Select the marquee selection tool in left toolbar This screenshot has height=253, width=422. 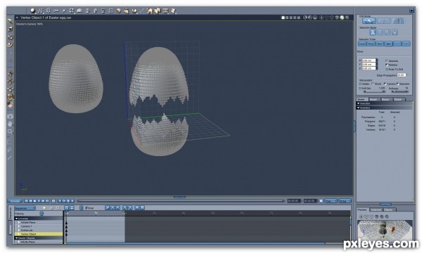pos(9,142)
